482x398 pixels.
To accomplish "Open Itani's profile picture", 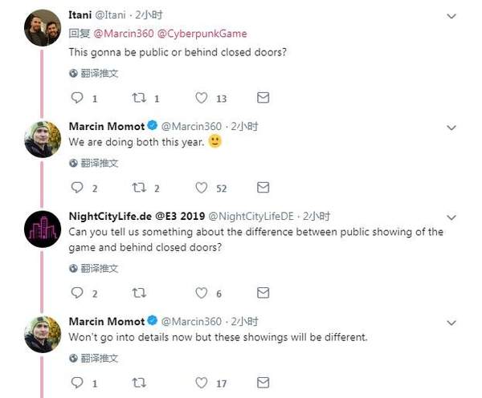I will point(43,28).
